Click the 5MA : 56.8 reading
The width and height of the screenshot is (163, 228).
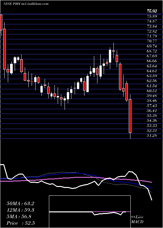click(19, 217)
